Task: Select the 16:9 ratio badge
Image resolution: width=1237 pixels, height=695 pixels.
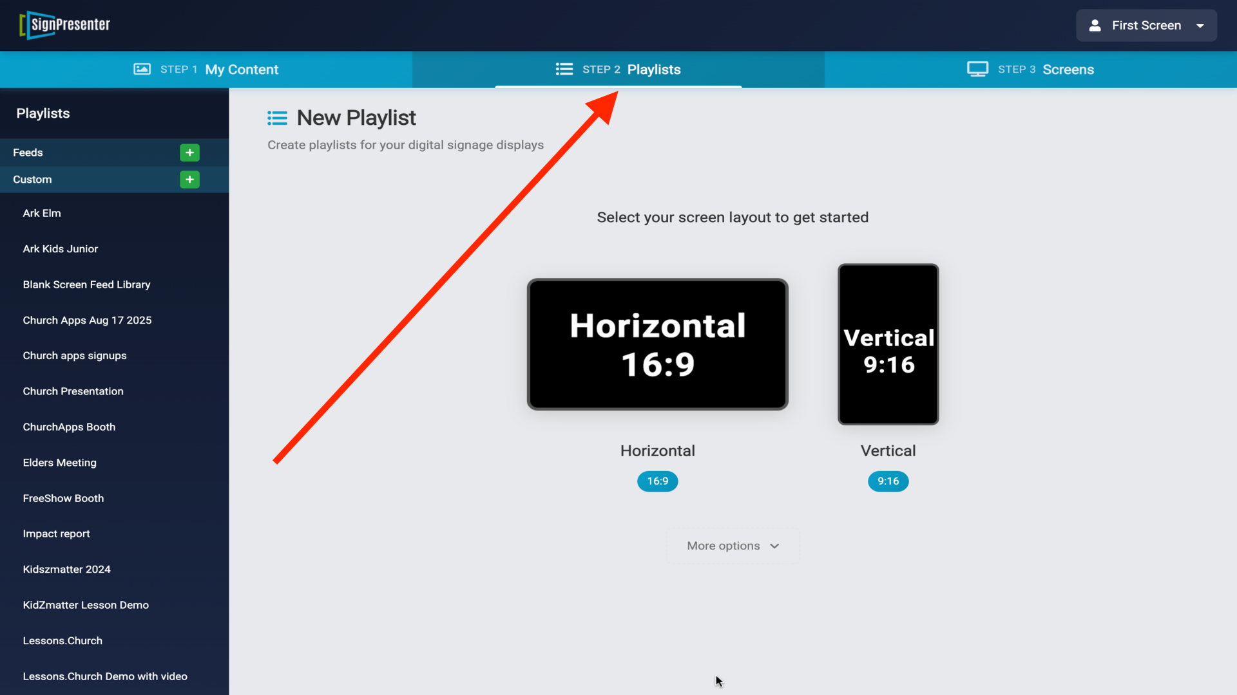Action: click(x=657, y=481)
